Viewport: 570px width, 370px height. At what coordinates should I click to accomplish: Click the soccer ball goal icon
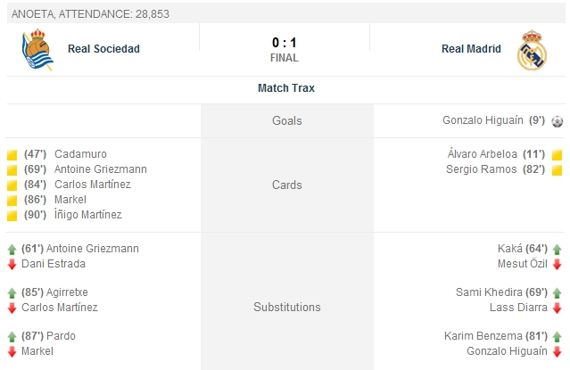(x=557, y=121)
